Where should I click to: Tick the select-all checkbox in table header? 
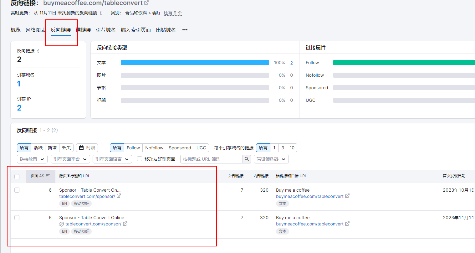click(17, 176)
